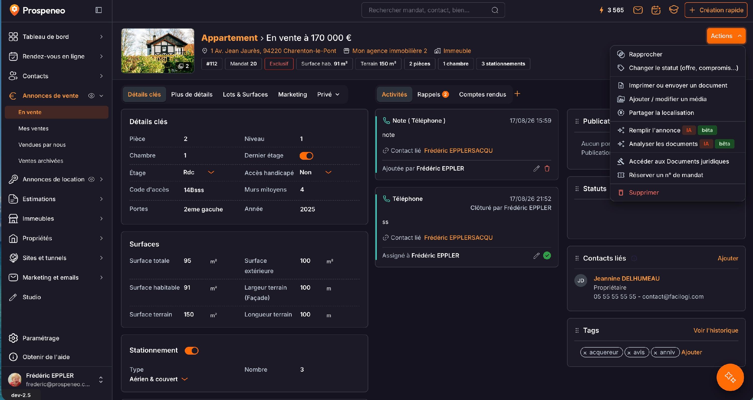Viewport: 753px width, 400px height.
Task: Expand the Privé tab dropdown
Action: point(328,94)
